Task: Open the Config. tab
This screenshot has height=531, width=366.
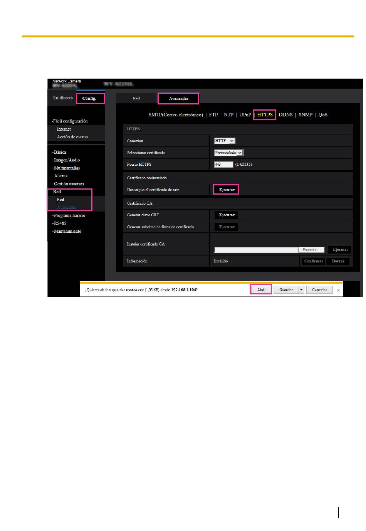Action: click(x=90, y=98)
